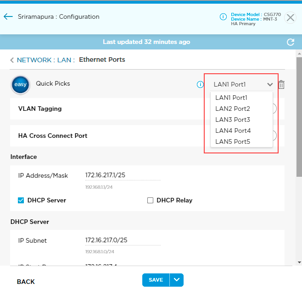Click the refresh icon in update bar

click(x=290, y=42)
